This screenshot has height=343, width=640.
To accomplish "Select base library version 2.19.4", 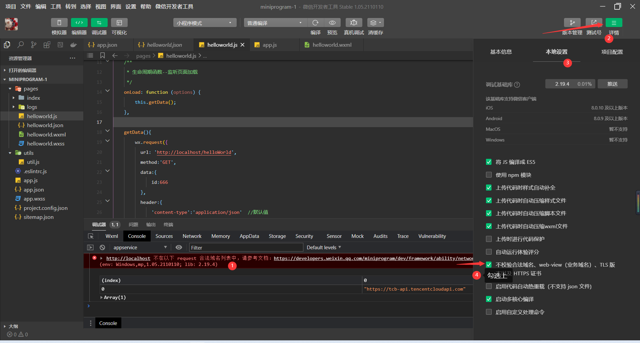I will (570, 84).
